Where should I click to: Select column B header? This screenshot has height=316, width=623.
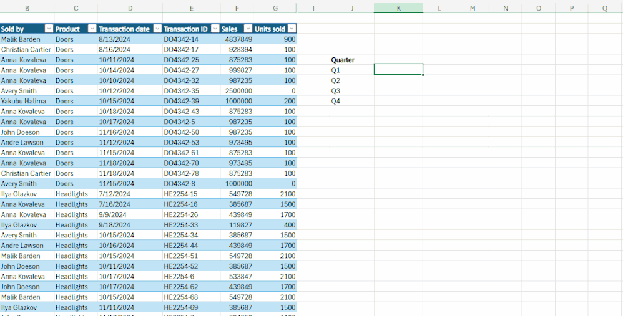(27, 8)
